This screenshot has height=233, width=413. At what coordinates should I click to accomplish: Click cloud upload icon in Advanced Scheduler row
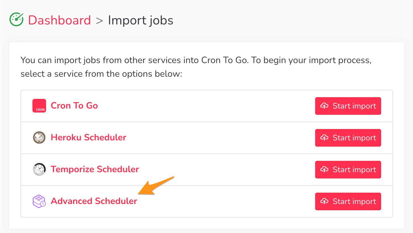325,201
